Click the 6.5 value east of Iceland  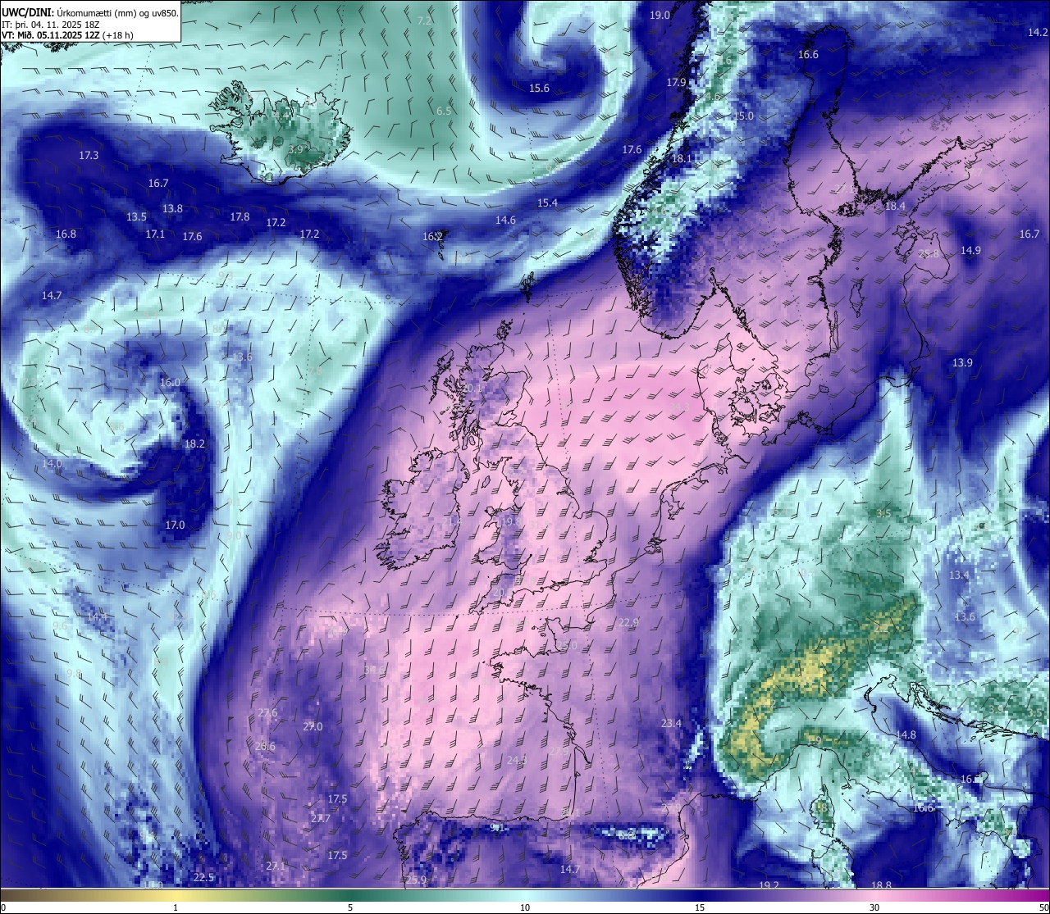coord(444,111)
